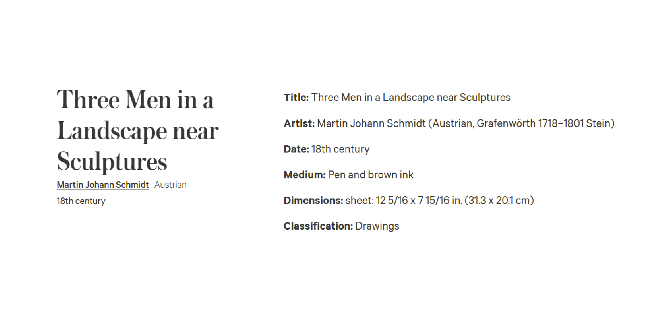
Task: Click the bold Artist: label
Action: [x=299, y=123]
